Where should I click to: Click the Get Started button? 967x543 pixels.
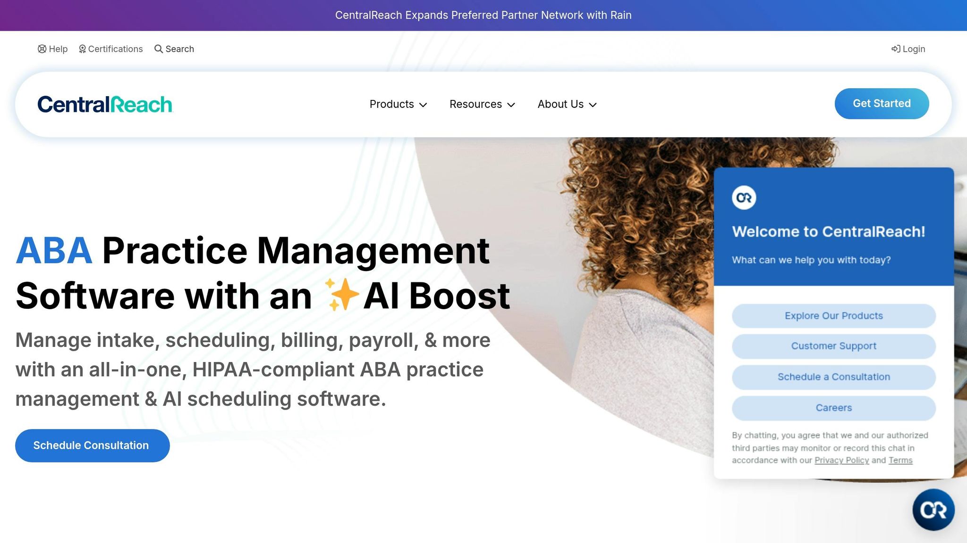[x=881, y=103]
